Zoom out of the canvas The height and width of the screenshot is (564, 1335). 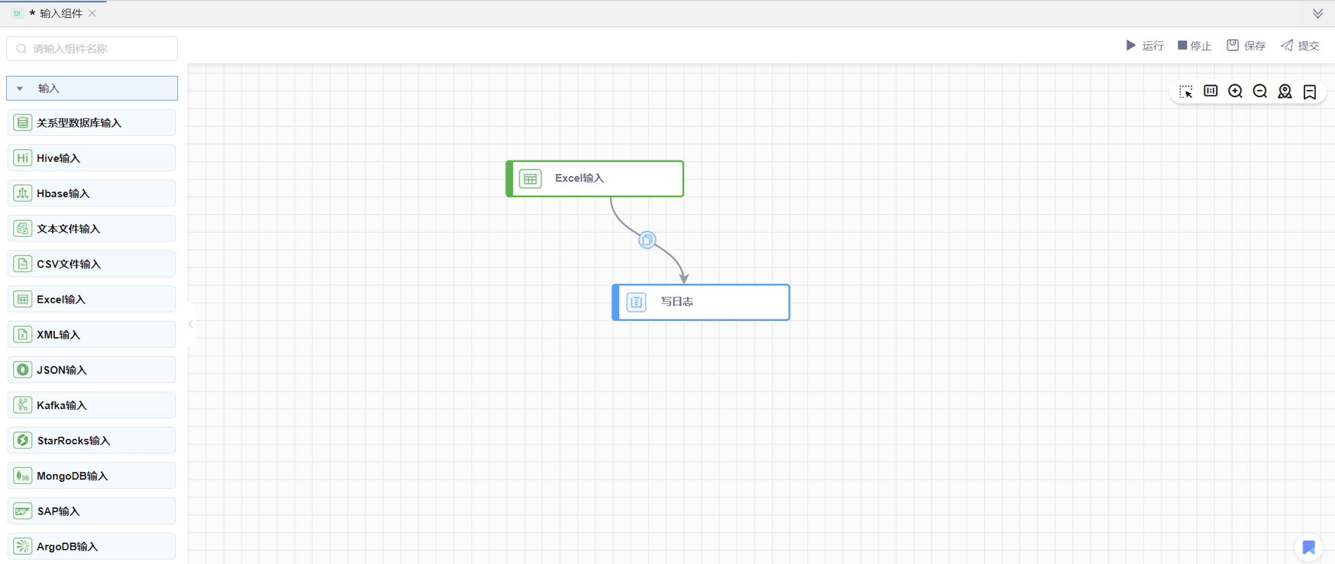[1260, 91]
